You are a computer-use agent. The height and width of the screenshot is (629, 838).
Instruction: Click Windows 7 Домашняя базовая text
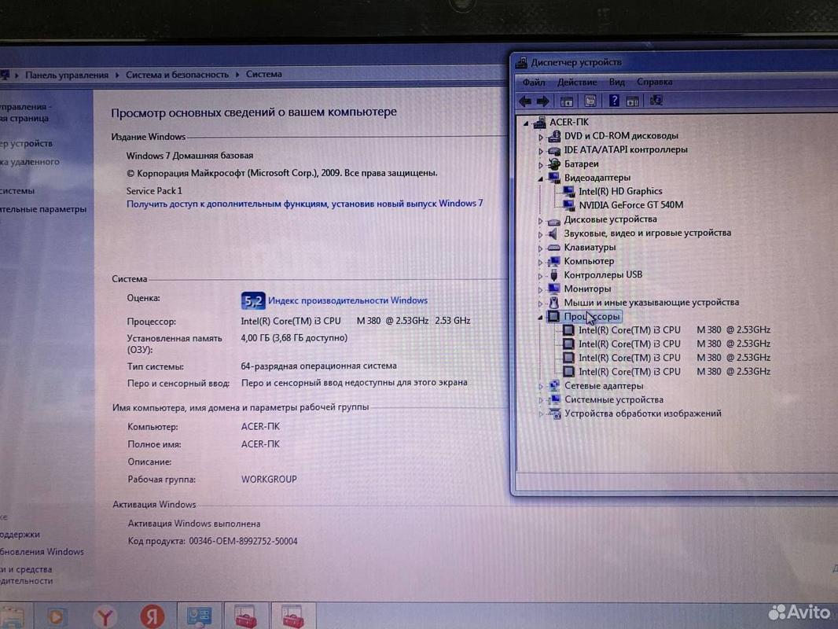click(189, 156)
